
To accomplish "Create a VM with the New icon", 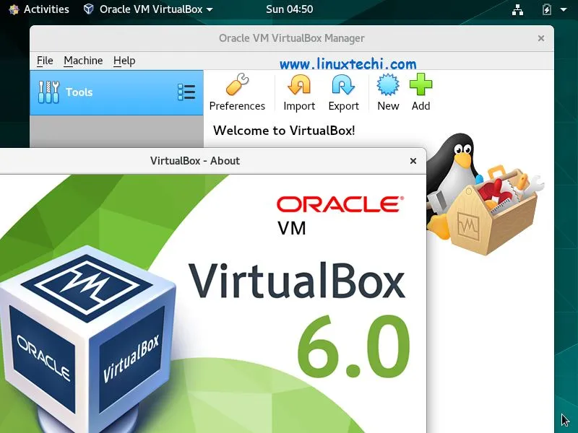I will pos(387,85).
